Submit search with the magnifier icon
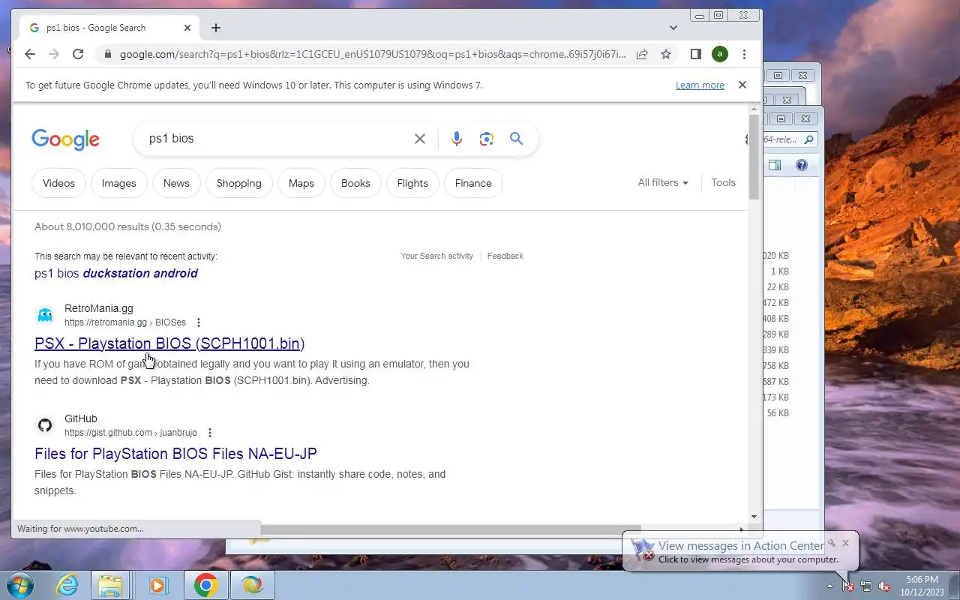The height and width of the screenshot is (600, 960). click(516, 138)
